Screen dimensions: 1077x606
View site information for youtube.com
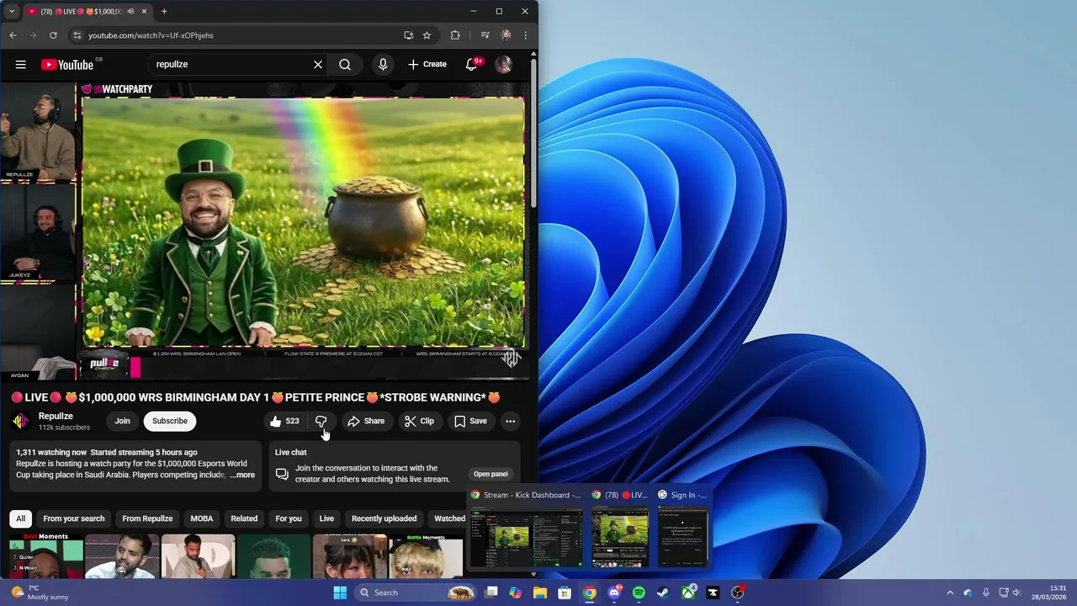tap(77, 35)
